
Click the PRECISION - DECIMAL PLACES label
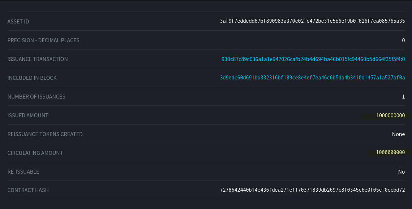click(43, 40)
